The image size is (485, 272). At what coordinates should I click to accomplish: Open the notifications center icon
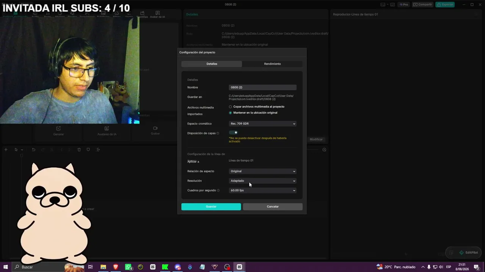(477, 267)
